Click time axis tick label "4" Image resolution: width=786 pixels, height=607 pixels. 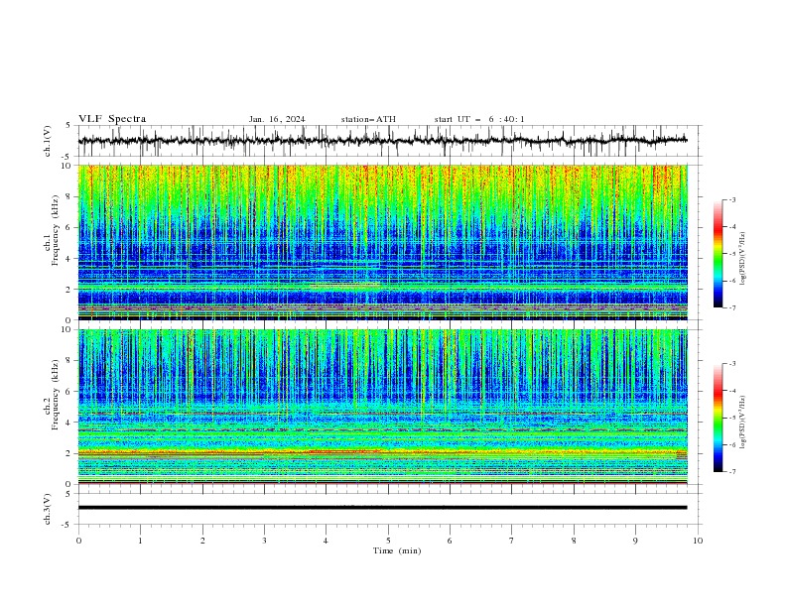coord(326,541)
